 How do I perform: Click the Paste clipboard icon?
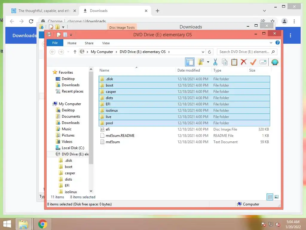click(234, 62)
